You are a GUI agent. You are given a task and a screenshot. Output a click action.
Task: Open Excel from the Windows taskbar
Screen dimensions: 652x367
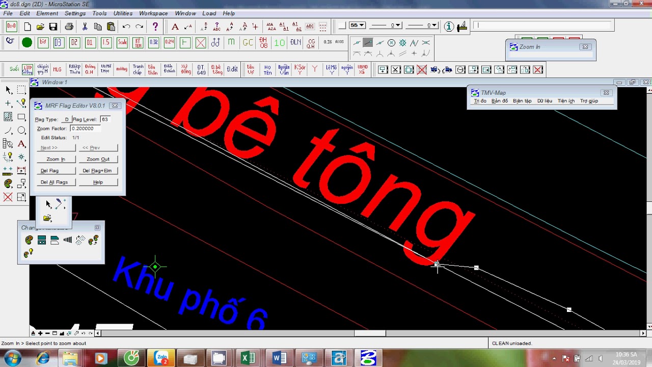(x=248, y=358)
